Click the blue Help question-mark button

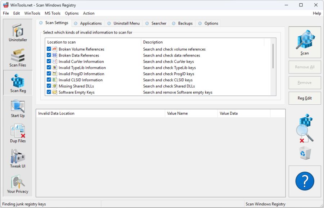305,181
